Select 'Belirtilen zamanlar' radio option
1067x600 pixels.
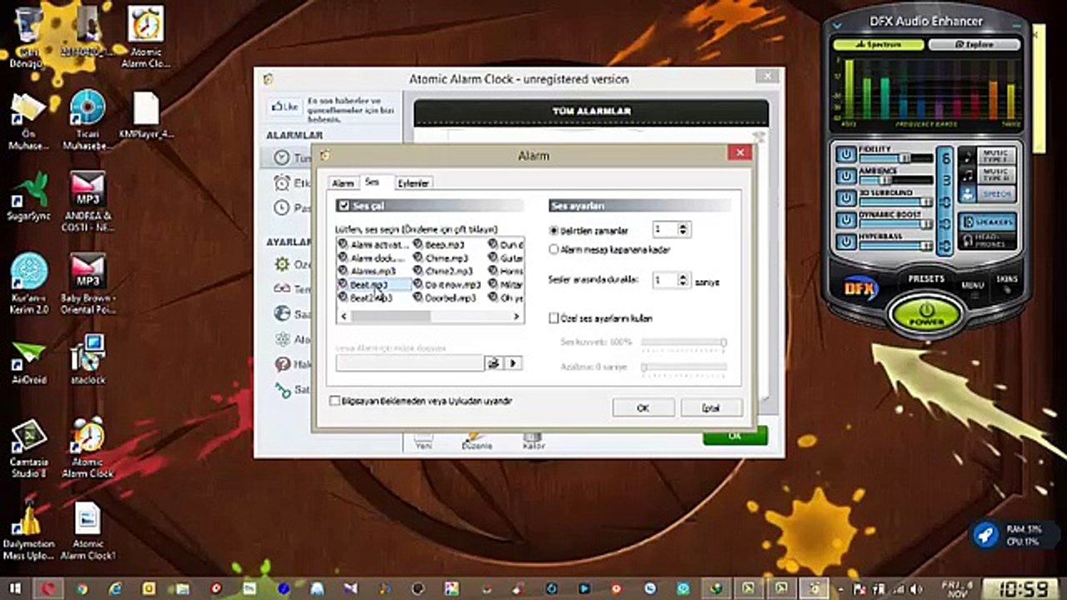pyautogui.click(x=554, y=230)
